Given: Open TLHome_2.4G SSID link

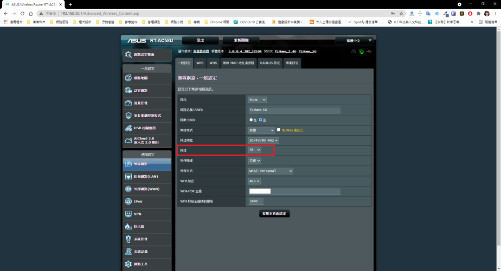Looking at the screenshot, I should [285, 51].
